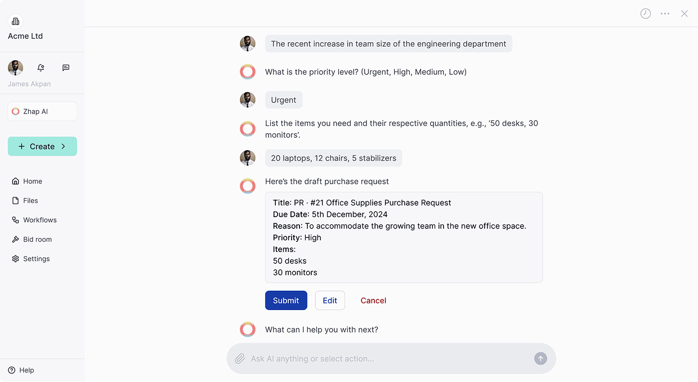The image size is (698, 382).
Task: Close the Zhap AI chat panel
Action: pos(684,14)
